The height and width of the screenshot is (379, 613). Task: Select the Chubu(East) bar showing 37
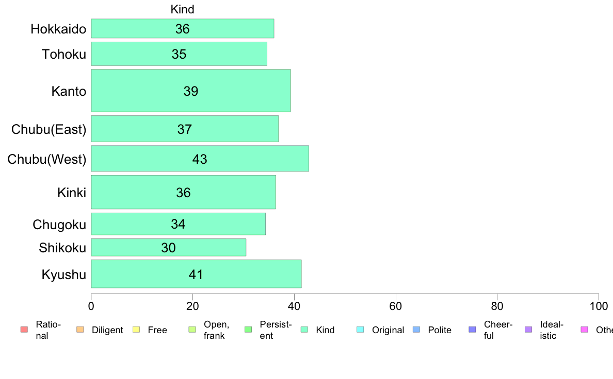tap(185, 129)
